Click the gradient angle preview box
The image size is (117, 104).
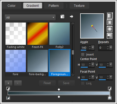click(92, 26)
